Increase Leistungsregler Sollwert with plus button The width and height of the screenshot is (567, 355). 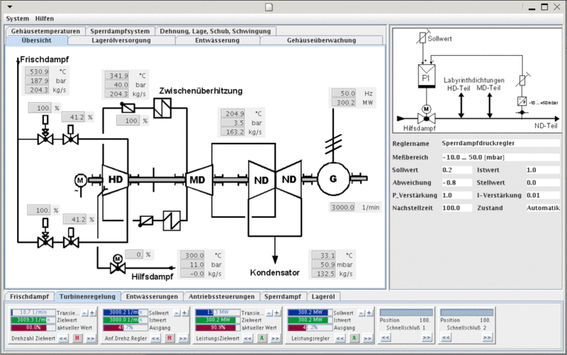tap(369, 313)
